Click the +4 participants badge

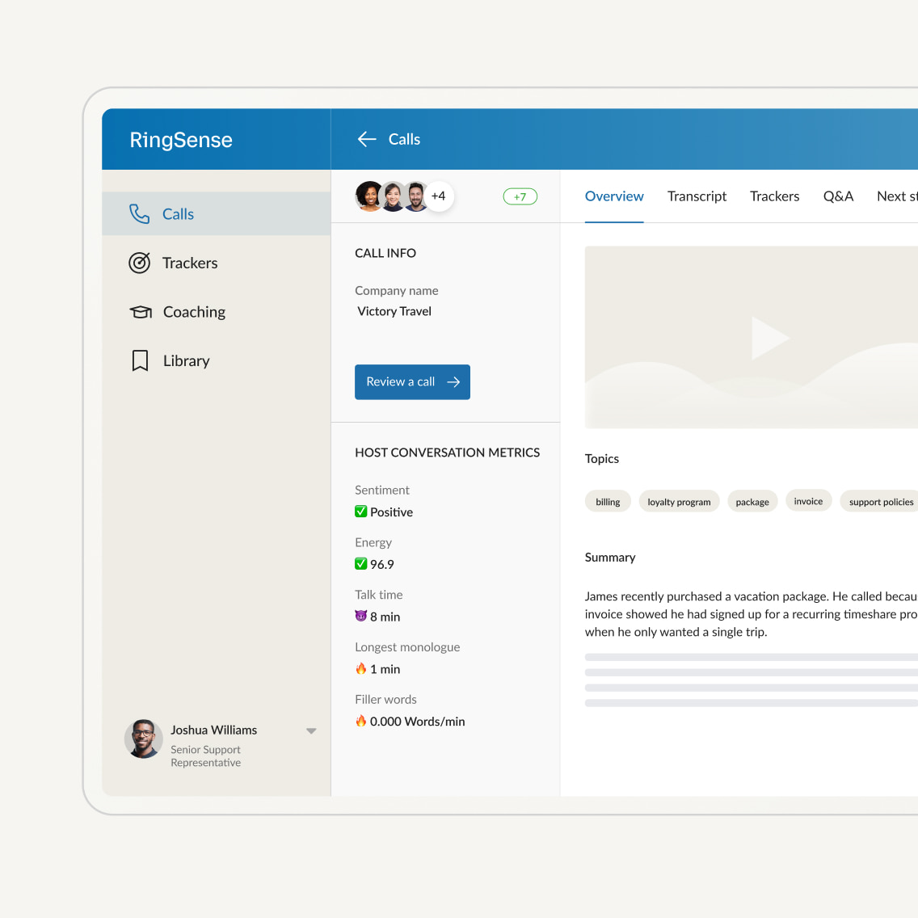pyautogui.click(x=439, y=196)
